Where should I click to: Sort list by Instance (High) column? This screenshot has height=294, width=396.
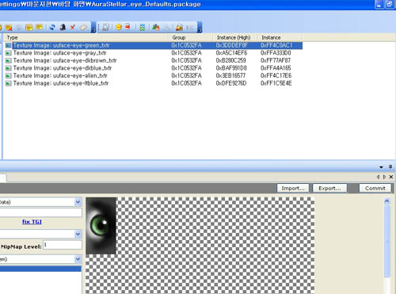(x=234, y=37)
